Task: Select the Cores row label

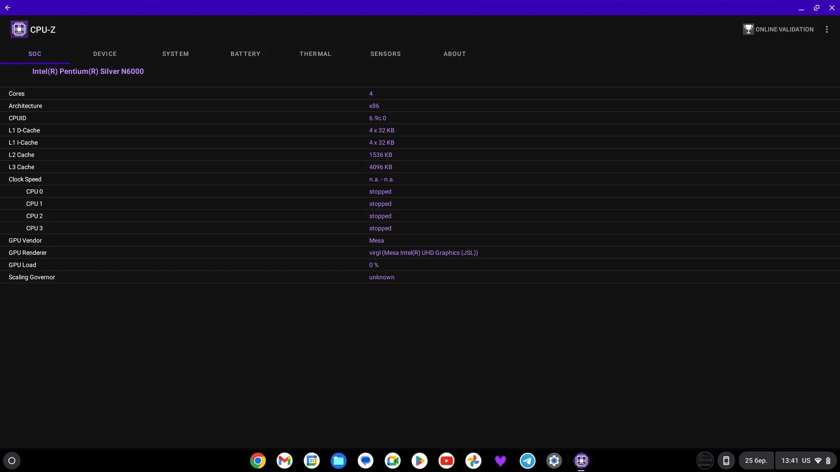Action: pos(17,94)
